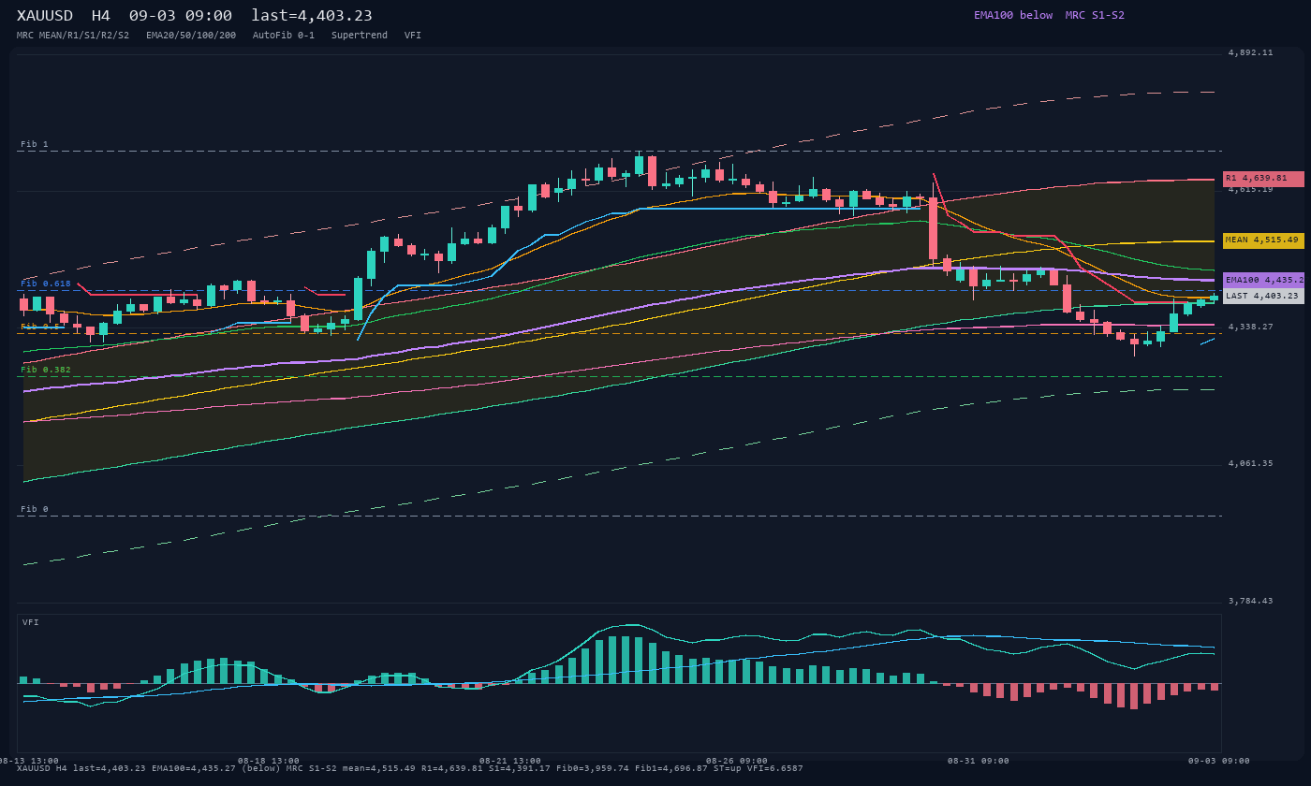Click the 09-03 09:00 time axis label

point(1220,761)
